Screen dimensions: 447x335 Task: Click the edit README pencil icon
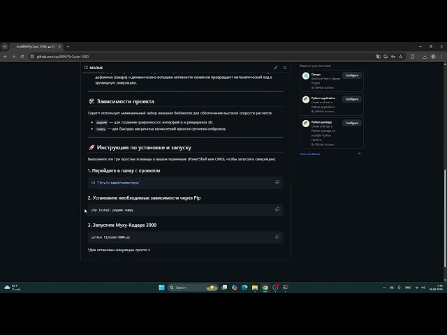(x=275, y=68)
